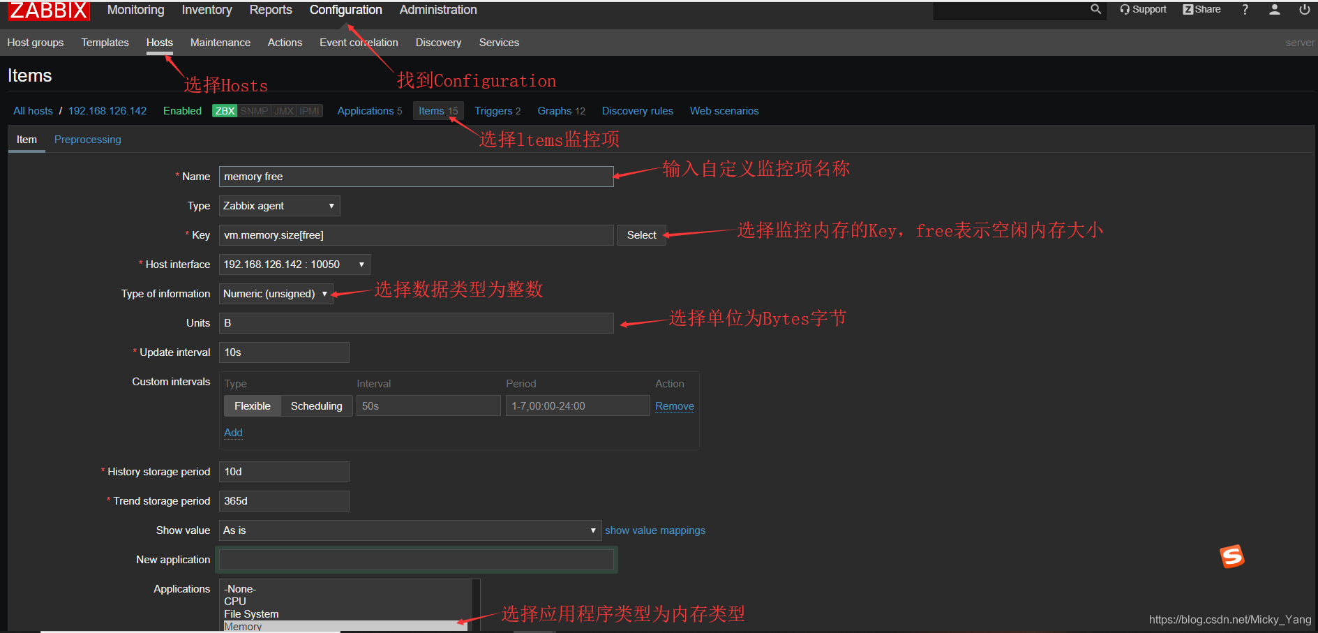Click the Key input field

coord(417,235)
